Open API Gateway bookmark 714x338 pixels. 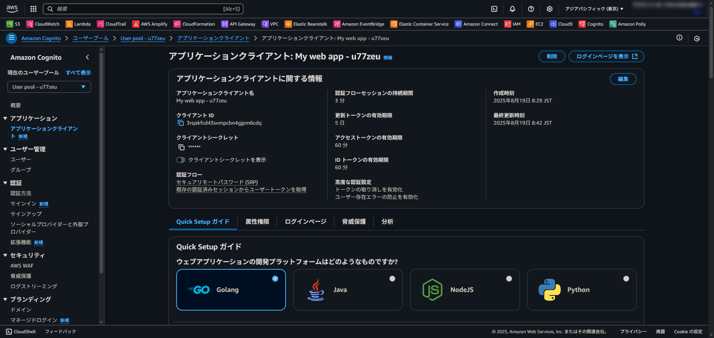click(x=238, y=24)
